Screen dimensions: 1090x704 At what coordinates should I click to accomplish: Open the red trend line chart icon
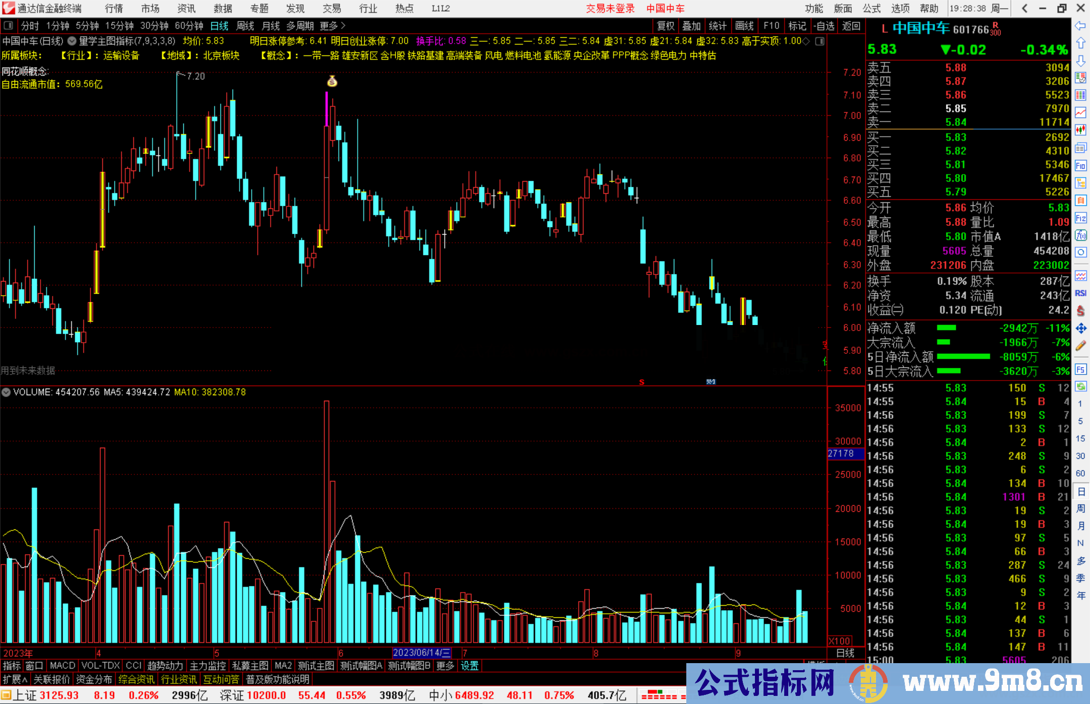[x=1080, y=113]
